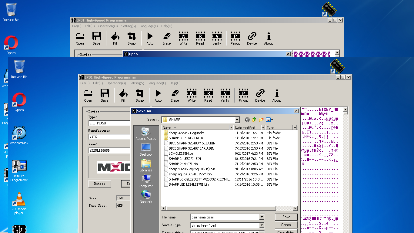Open Name column header dropdown arrow
The height and width of the screenshot is (233, 414).
(231, 128)
